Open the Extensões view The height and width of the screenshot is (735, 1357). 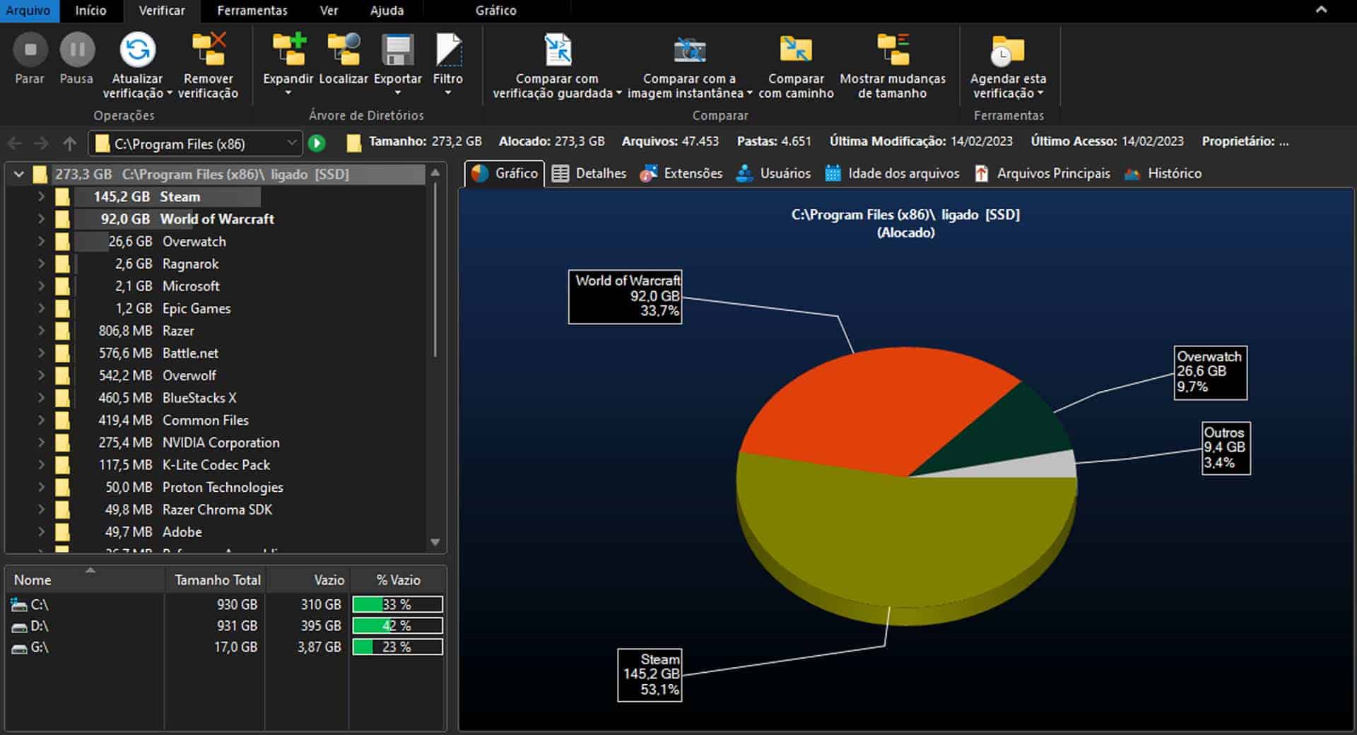(x=681, y=173)
